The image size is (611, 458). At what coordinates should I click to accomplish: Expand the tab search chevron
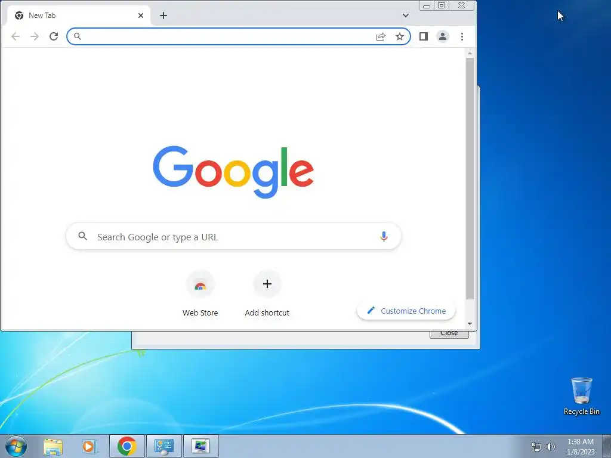pyautogui.click(x=406, y=16)
